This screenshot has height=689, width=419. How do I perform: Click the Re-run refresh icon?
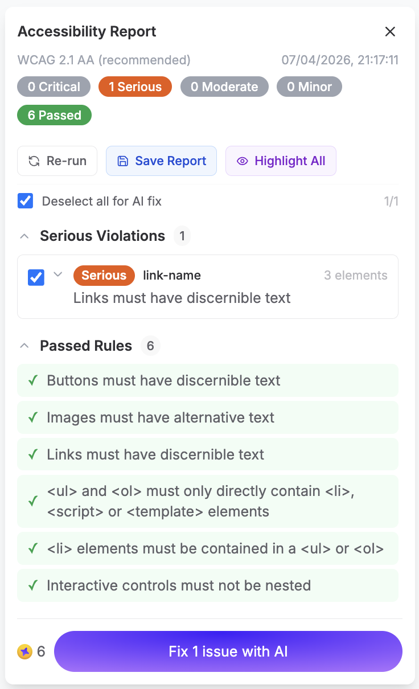click(x=34, y=161)
